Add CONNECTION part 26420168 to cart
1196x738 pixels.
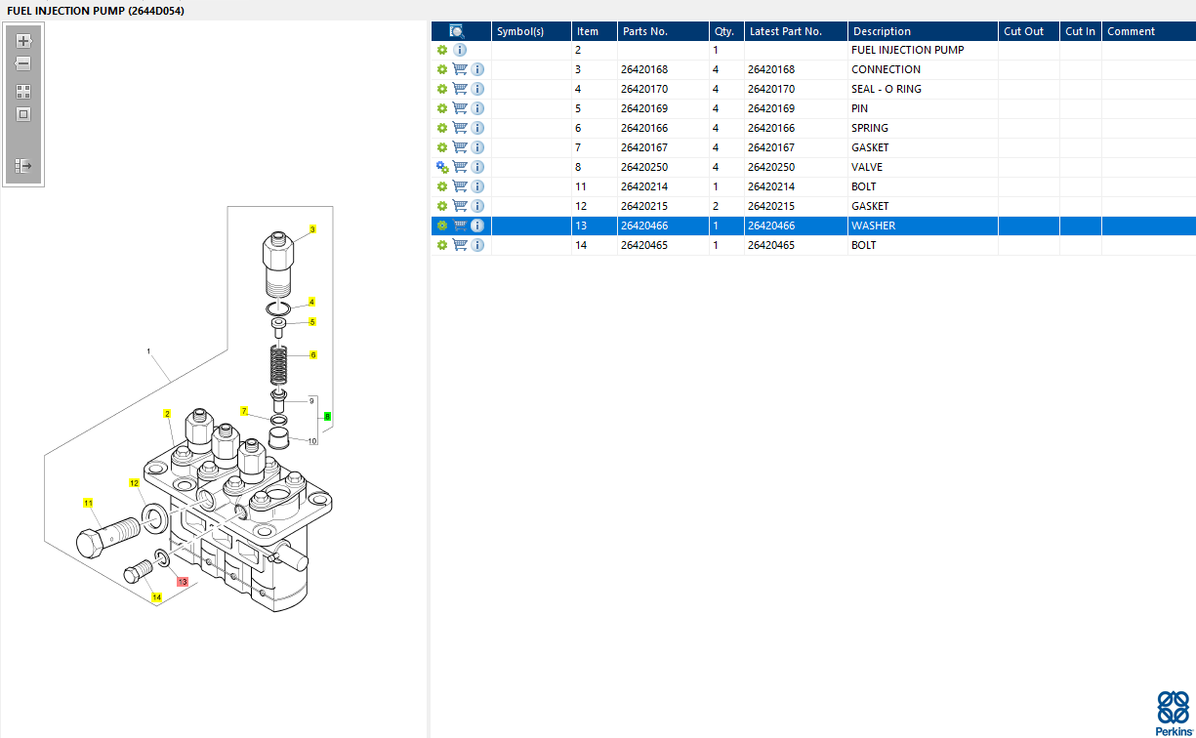[x=460, y=69]
